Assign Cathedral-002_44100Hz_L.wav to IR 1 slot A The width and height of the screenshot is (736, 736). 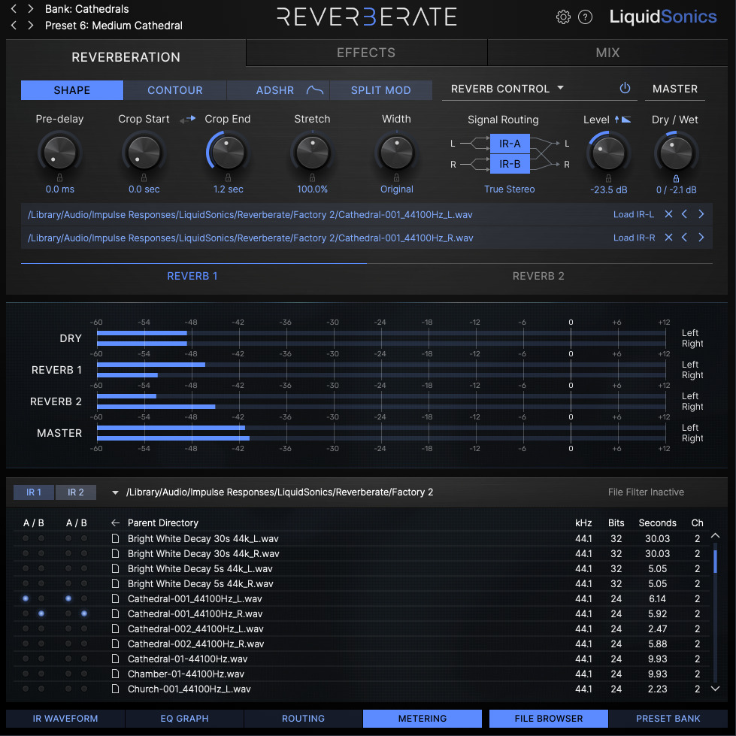click(x=26, y=628)
